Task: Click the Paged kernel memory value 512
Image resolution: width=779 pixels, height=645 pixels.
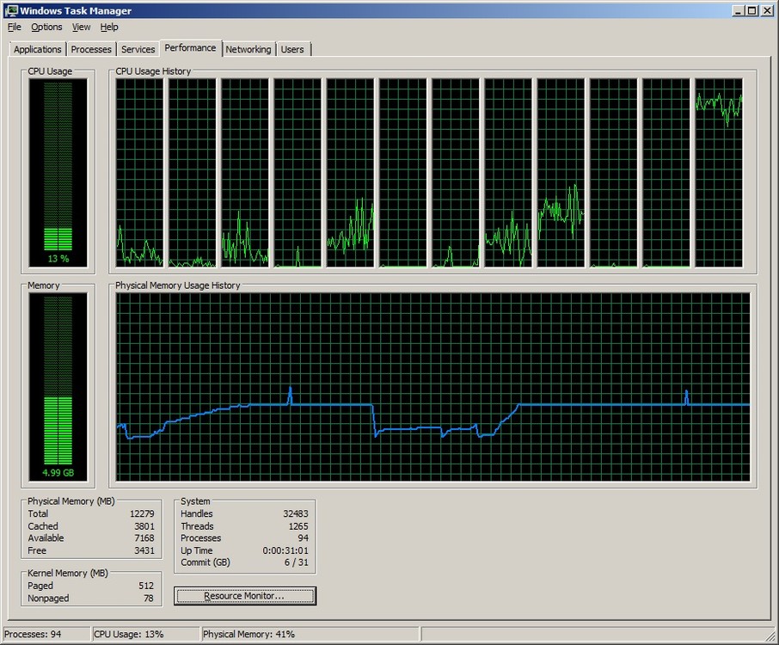Action: pos(146,586)
